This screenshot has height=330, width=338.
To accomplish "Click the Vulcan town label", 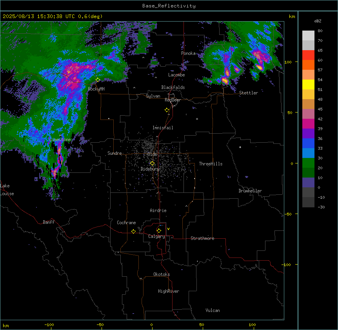I will (213, 310).
